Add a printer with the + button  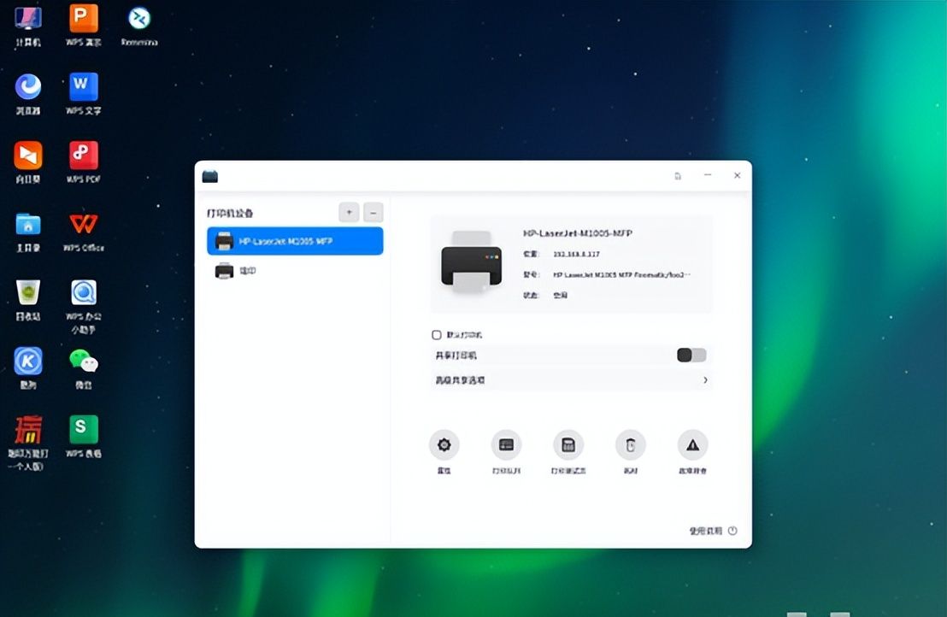click(x=349, y=212)
